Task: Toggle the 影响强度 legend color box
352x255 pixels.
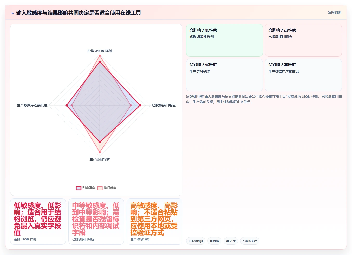Action: tap(79, 188)
